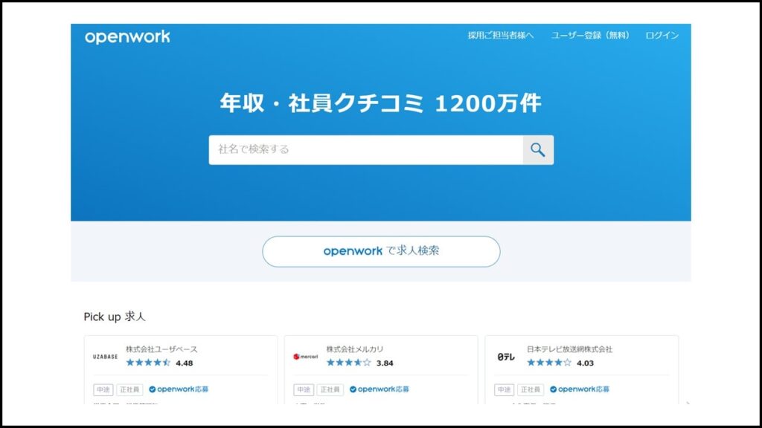The height and width of the screenshot is (428, 762).
Task: Open 日本テレビ放送網株式会社 company link
Action: click(x=569, y=349)
